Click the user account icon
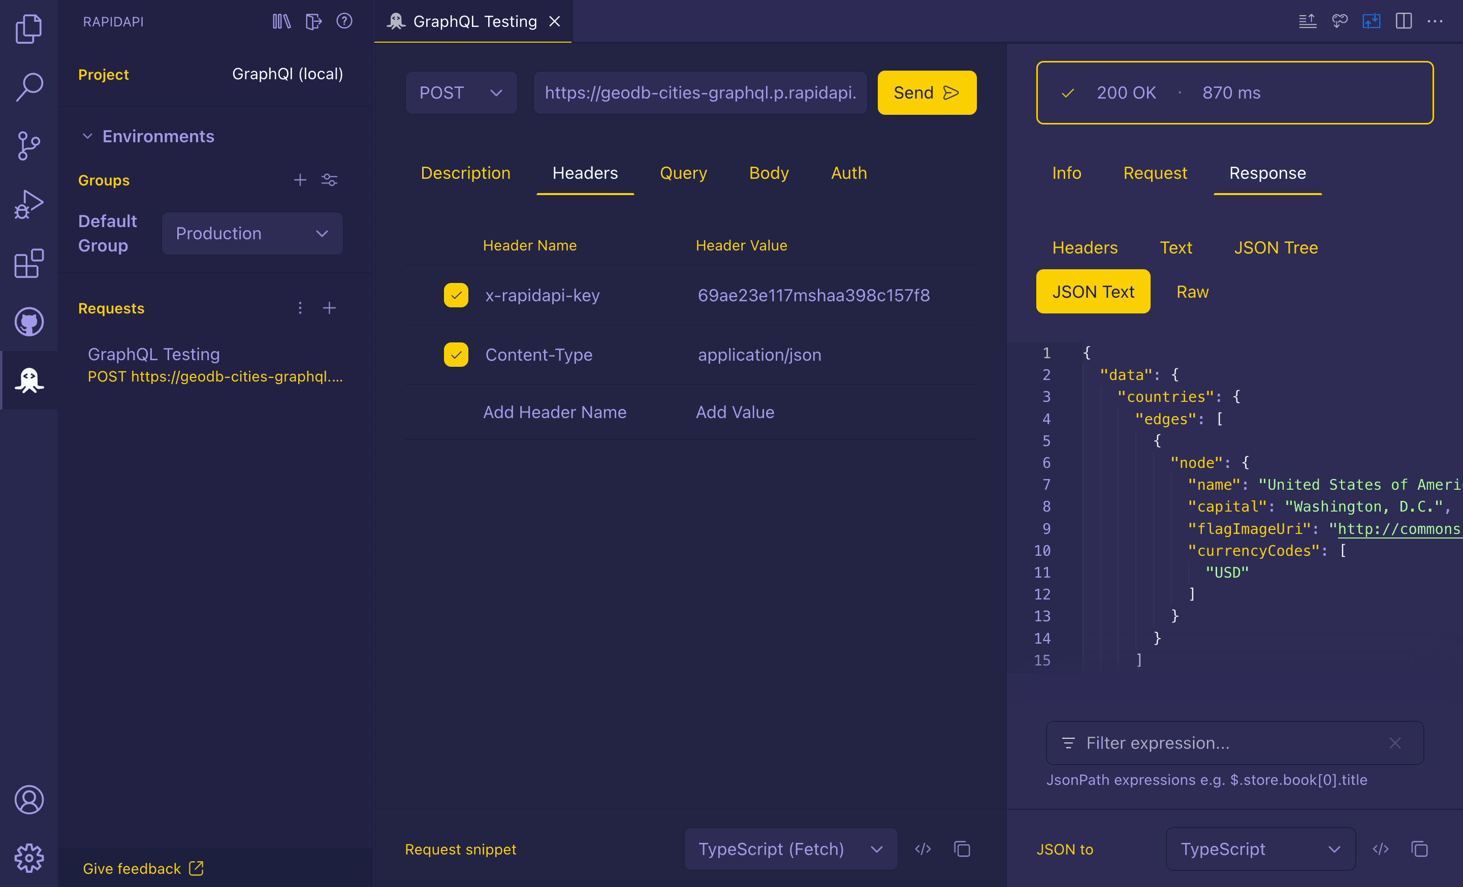This screenshot has height=887, width=1463. 28,798
